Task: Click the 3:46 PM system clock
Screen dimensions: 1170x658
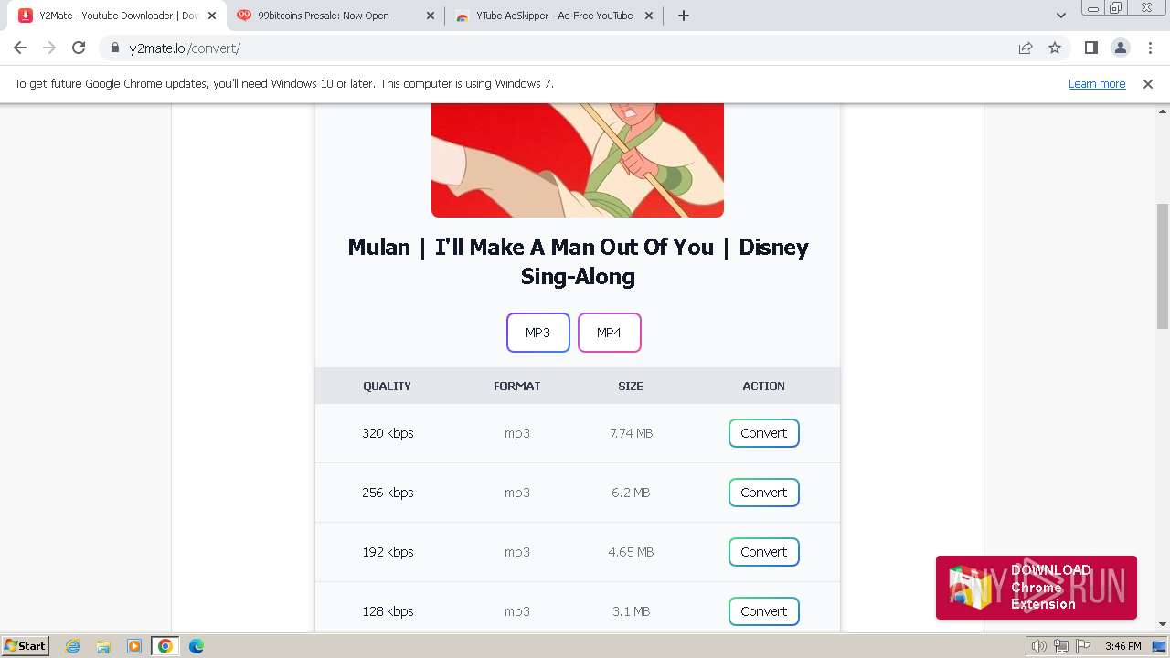Action: coord(1122,646)
